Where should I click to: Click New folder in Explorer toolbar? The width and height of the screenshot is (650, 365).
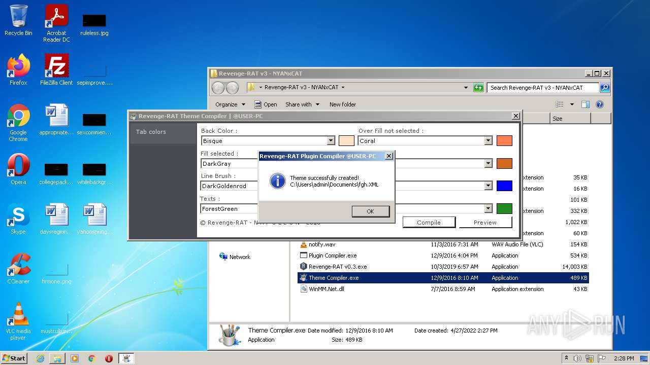[x=343, y=104]
